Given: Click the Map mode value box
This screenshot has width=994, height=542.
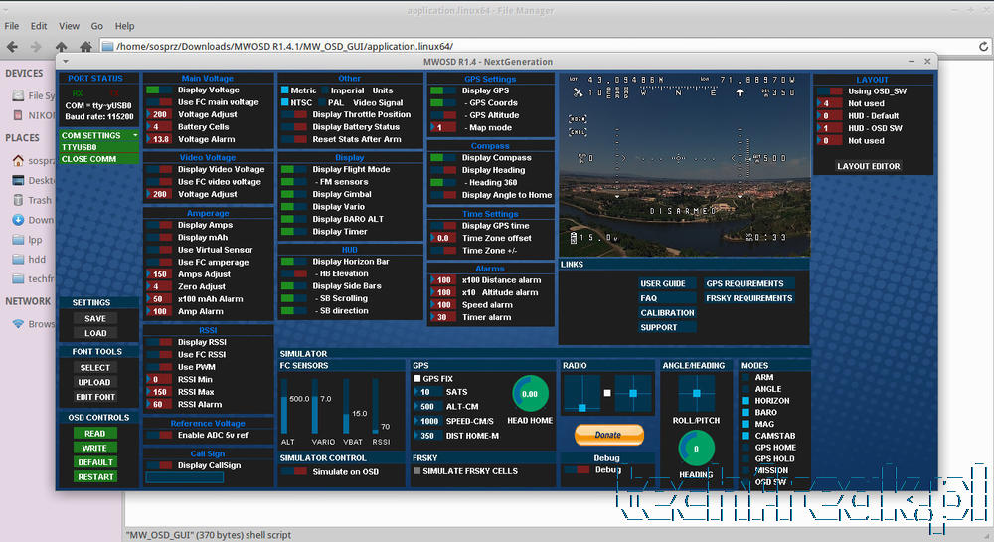Looking at the screenshot, I should click(x=443, y=128).
